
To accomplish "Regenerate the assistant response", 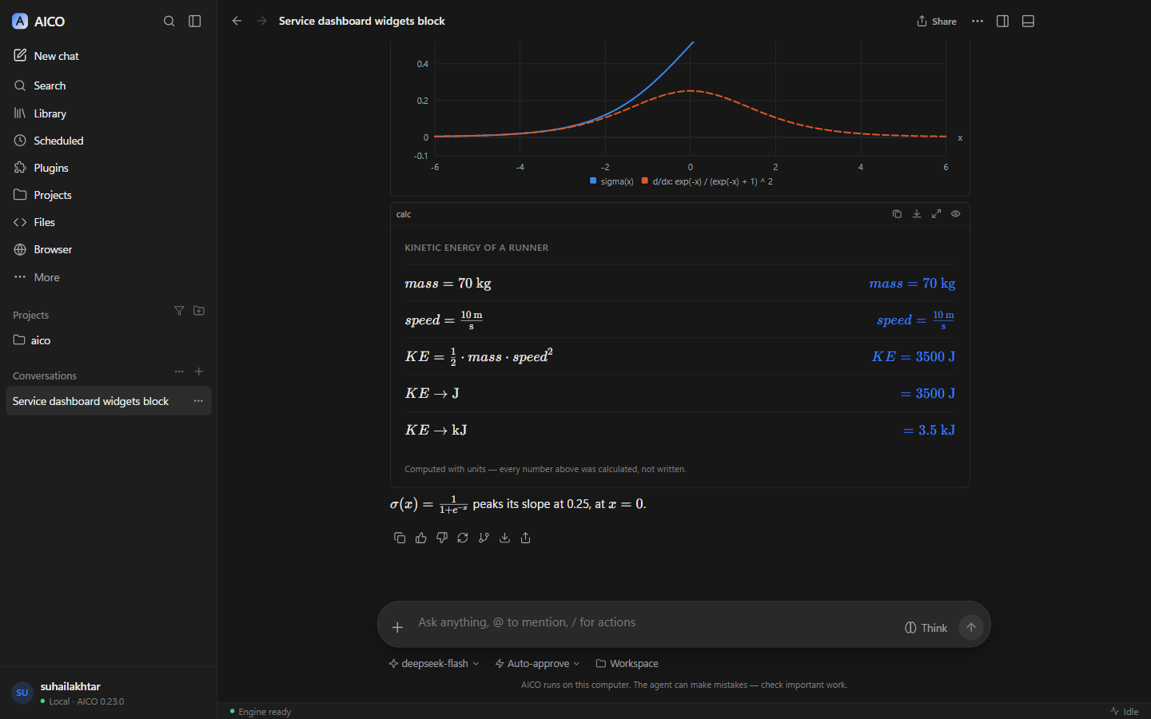I will tap(463, 538).
